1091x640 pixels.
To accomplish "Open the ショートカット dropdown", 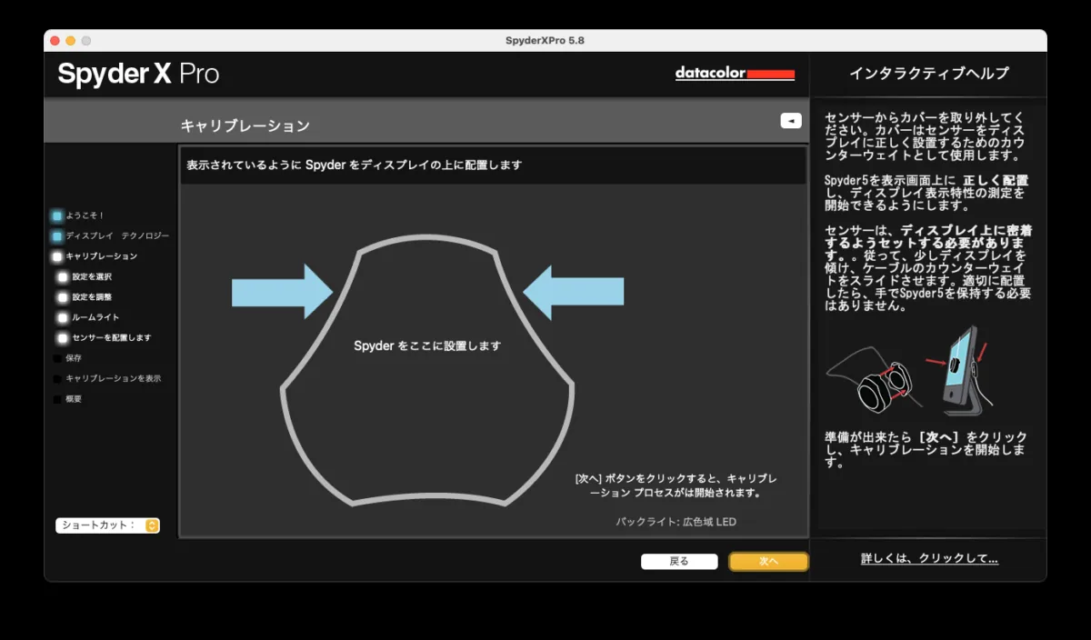I will click(x=107, y=525).
